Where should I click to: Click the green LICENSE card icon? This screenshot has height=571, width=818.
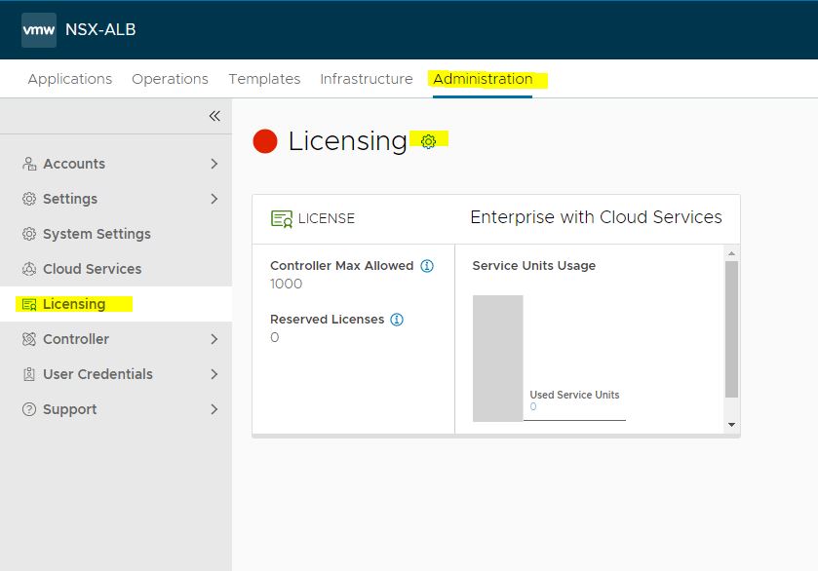pyautogui.click(x=282, y=218)
